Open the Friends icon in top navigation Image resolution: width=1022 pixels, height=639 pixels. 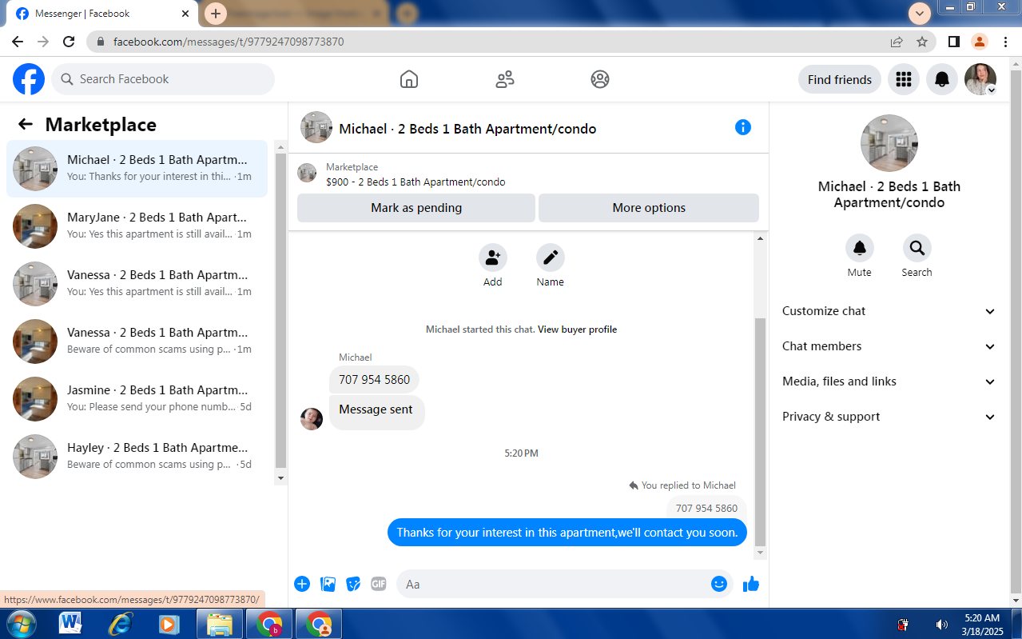(x=505, y=79)
